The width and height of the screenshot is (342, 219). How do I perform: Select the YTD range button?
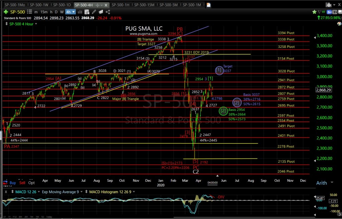pyautogui.click(x=15, y=217)
